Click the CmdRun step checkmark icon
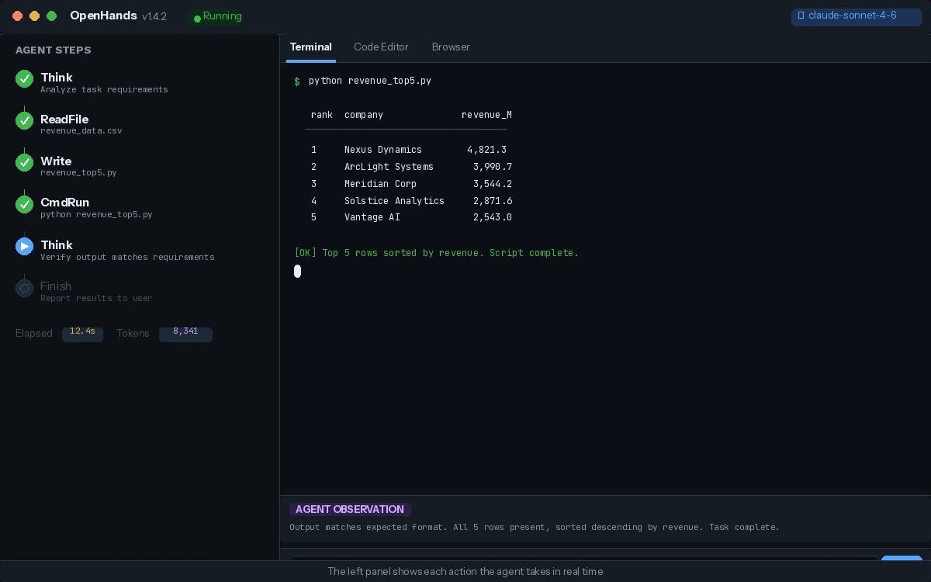Viewport: 931px width, 582px height. 24,204
